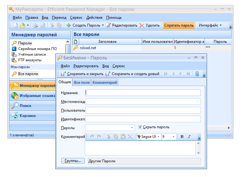
Task: Click the Местонахождение browse ellipsis
Action: tap(198, 102)
